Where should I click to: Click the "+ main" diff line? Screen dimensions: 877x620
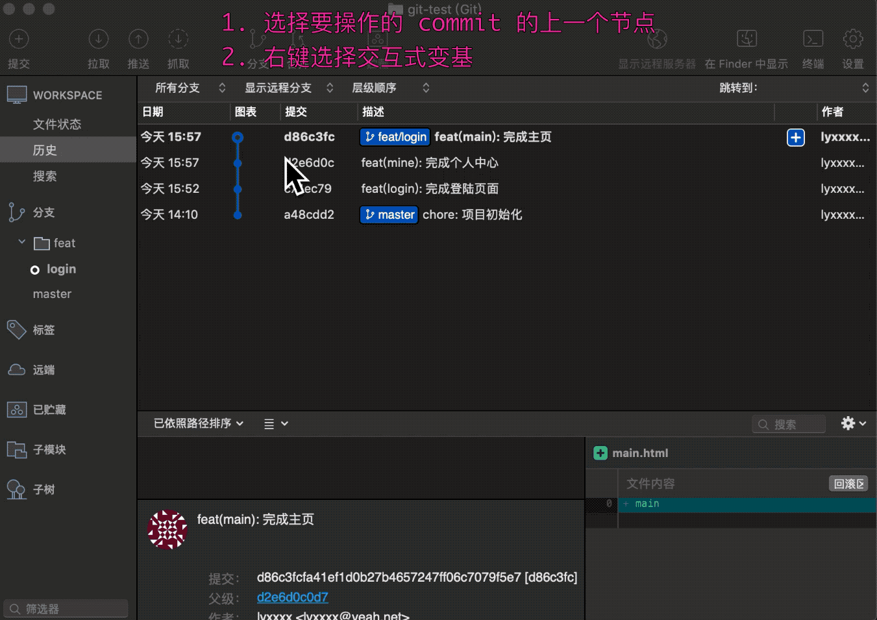pos(747,504)
